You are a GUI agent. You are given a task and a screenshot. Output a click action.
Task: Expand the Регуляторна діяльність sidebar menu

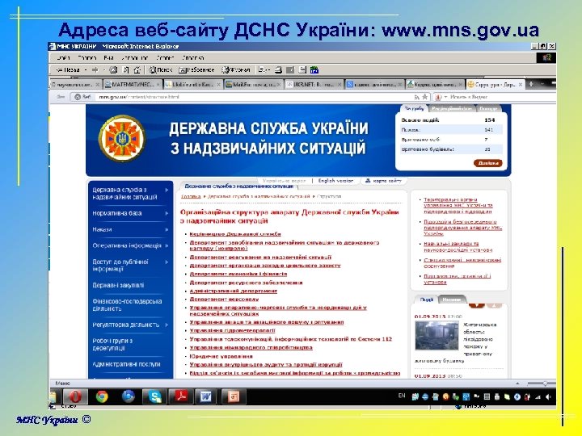click(x=167, y=325)
